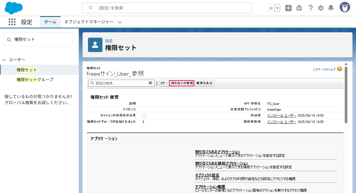Image resolution: width=356 pixels, height=193 pixels.
Task: Open このページのヘルプ link
Action: (x=324, y=69)
